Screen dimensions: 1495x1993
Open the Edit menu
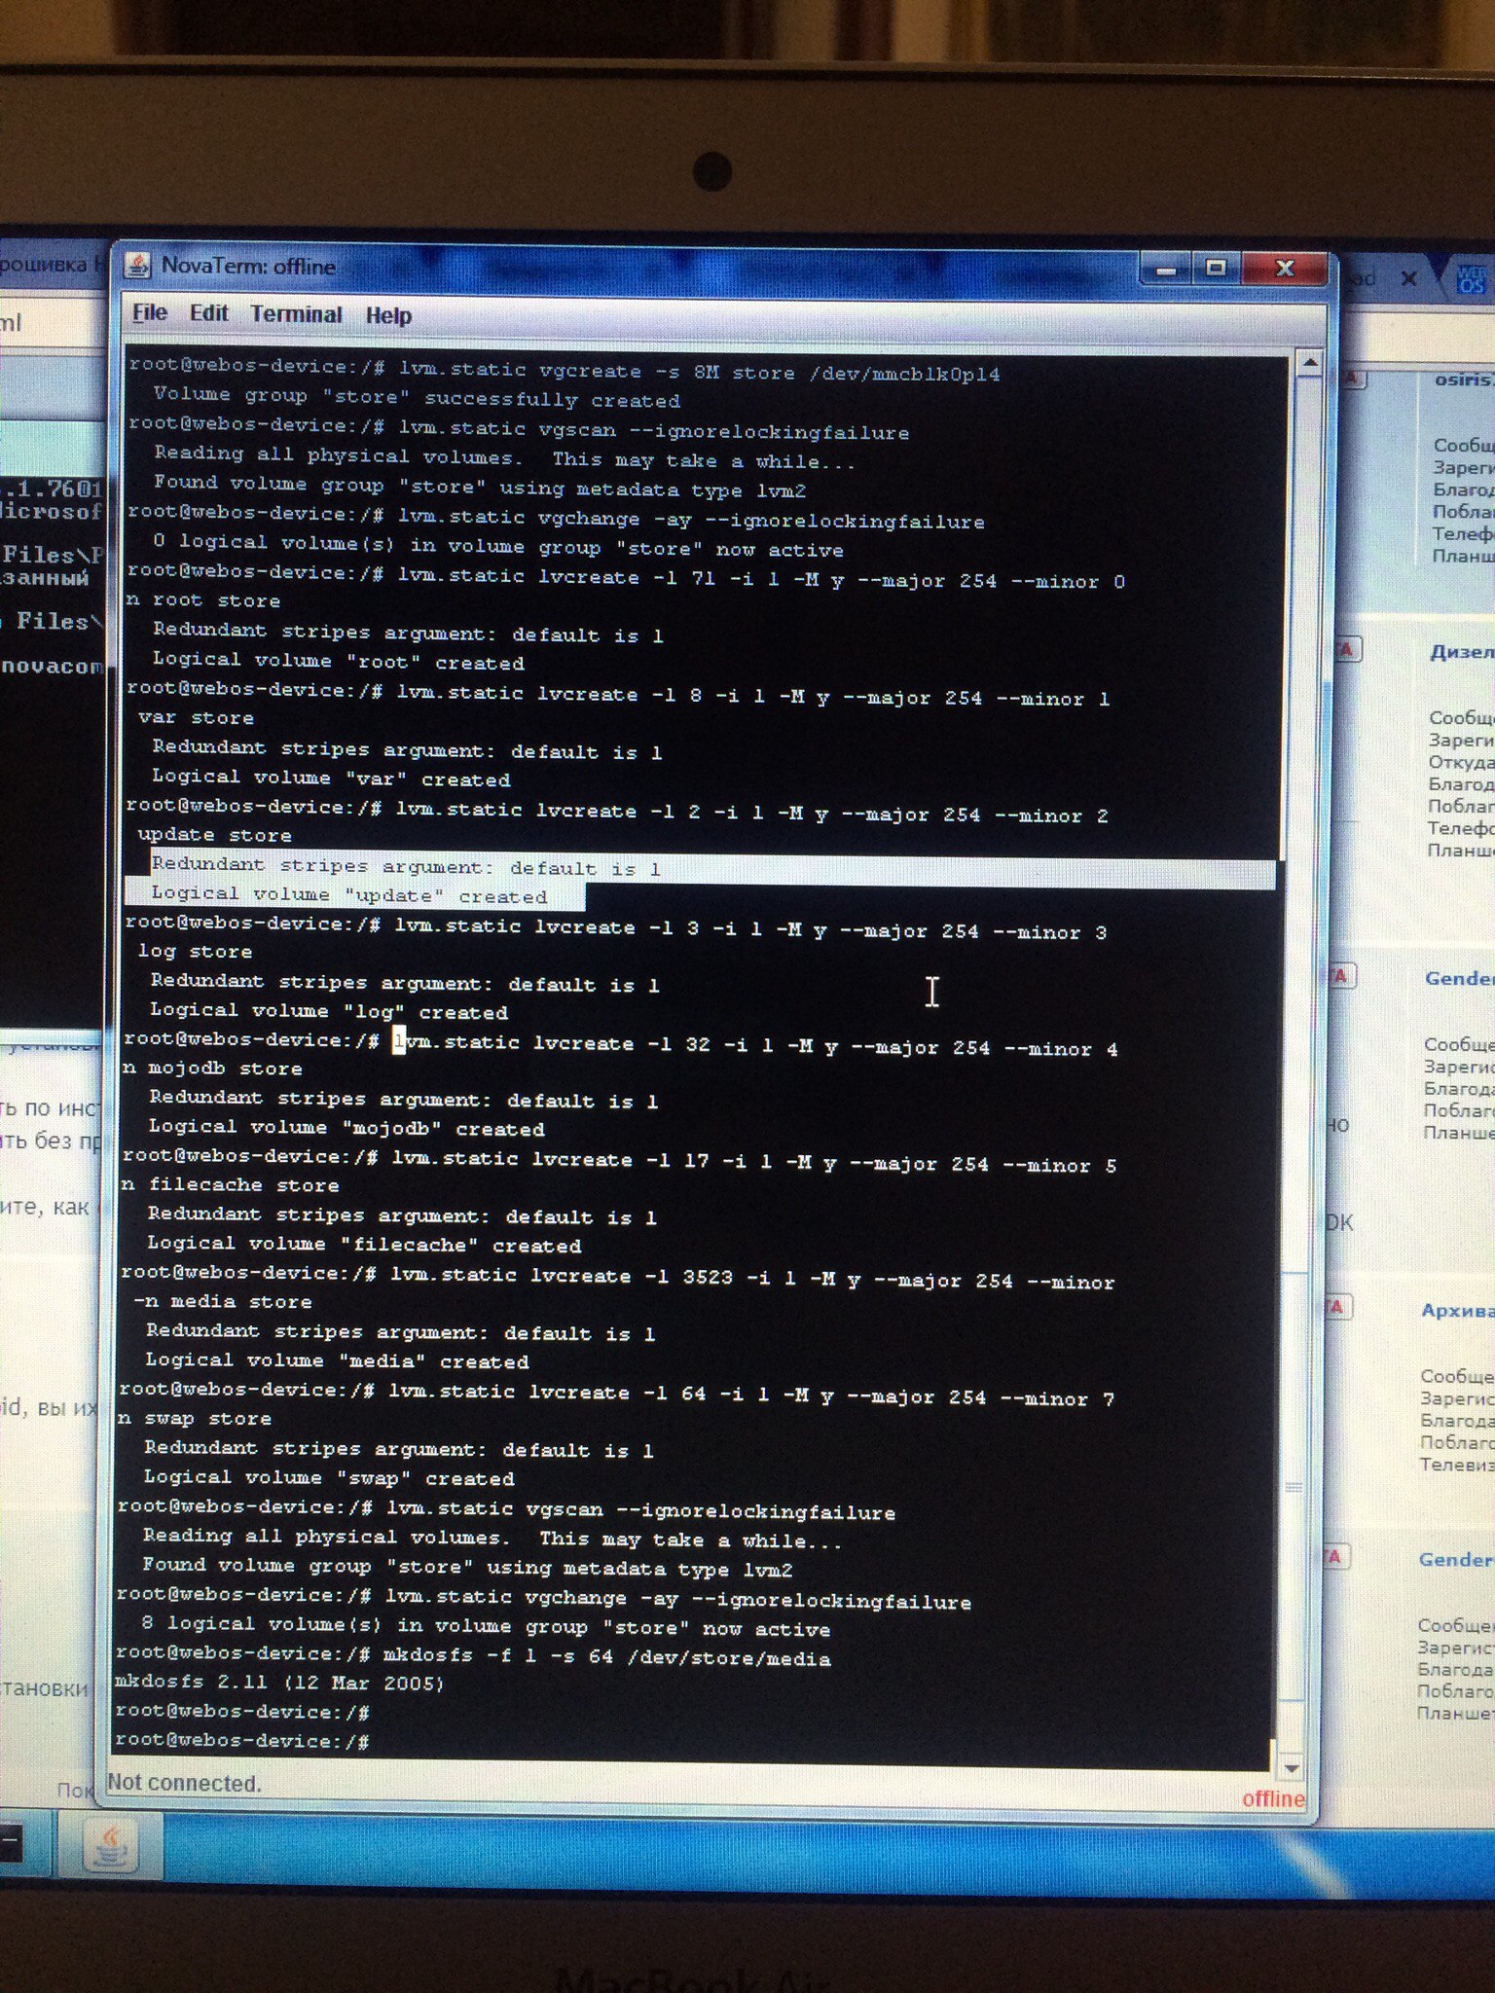click(208, 313)
